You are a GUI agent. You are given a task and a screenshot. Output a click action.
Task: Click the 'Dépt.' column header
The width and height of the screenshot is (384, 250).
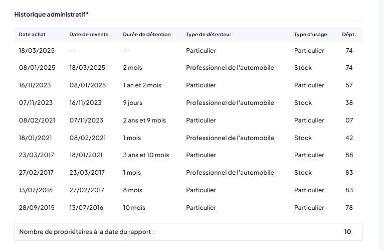pyautogui.click(x=349, y=35)
